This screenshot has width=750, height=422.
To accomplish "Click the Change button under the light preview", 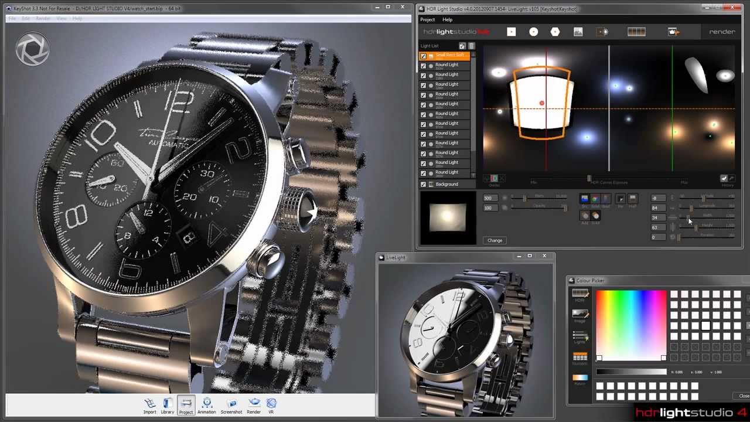I will 495,240.
